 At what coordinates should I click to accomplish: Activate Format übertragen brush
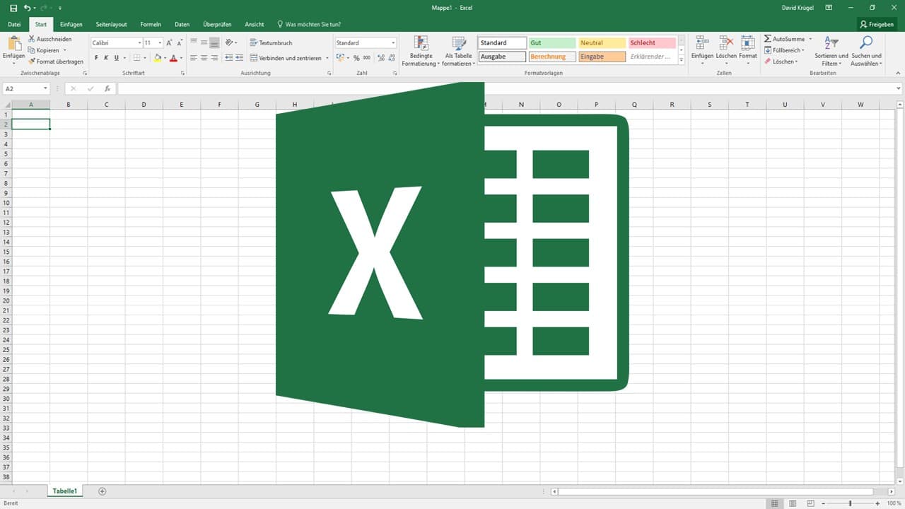coord(55,62)
